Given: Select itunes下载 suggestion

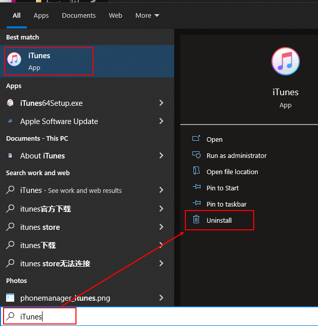Looking at the screenshot, I should 87,245.
